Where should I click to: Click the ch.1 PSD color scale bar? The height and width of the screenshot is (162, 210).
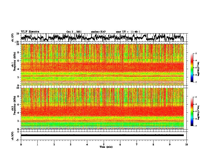click(x=192, y=68)
